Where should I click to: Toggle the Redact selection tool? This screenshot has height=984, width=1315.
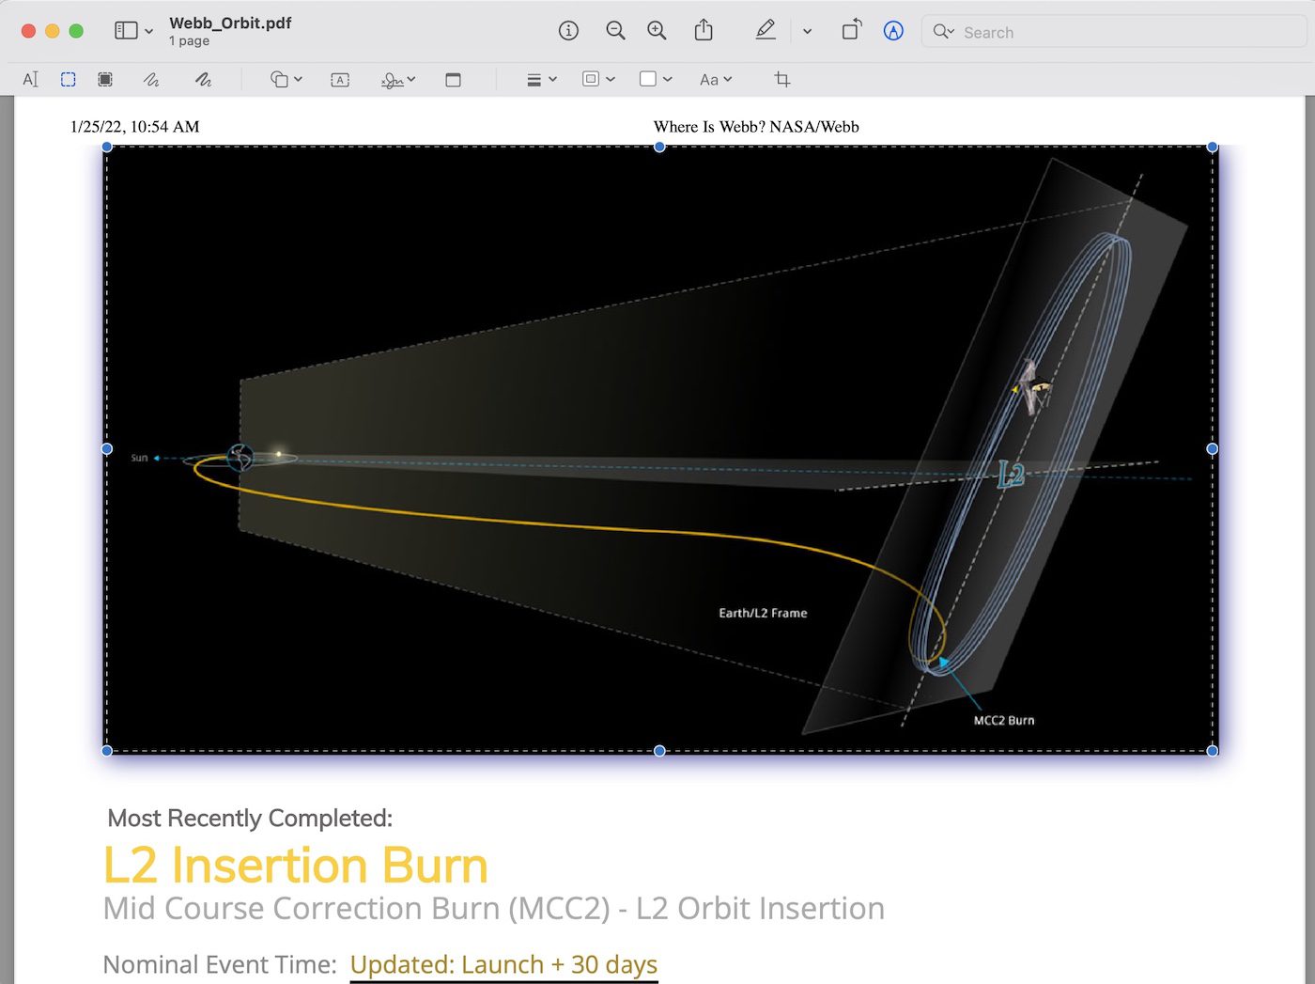[x=105, y=80]
